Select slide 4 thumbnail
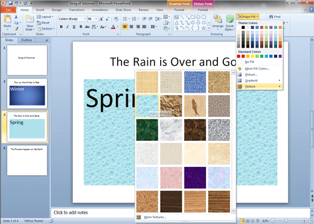 click(27, 160)
